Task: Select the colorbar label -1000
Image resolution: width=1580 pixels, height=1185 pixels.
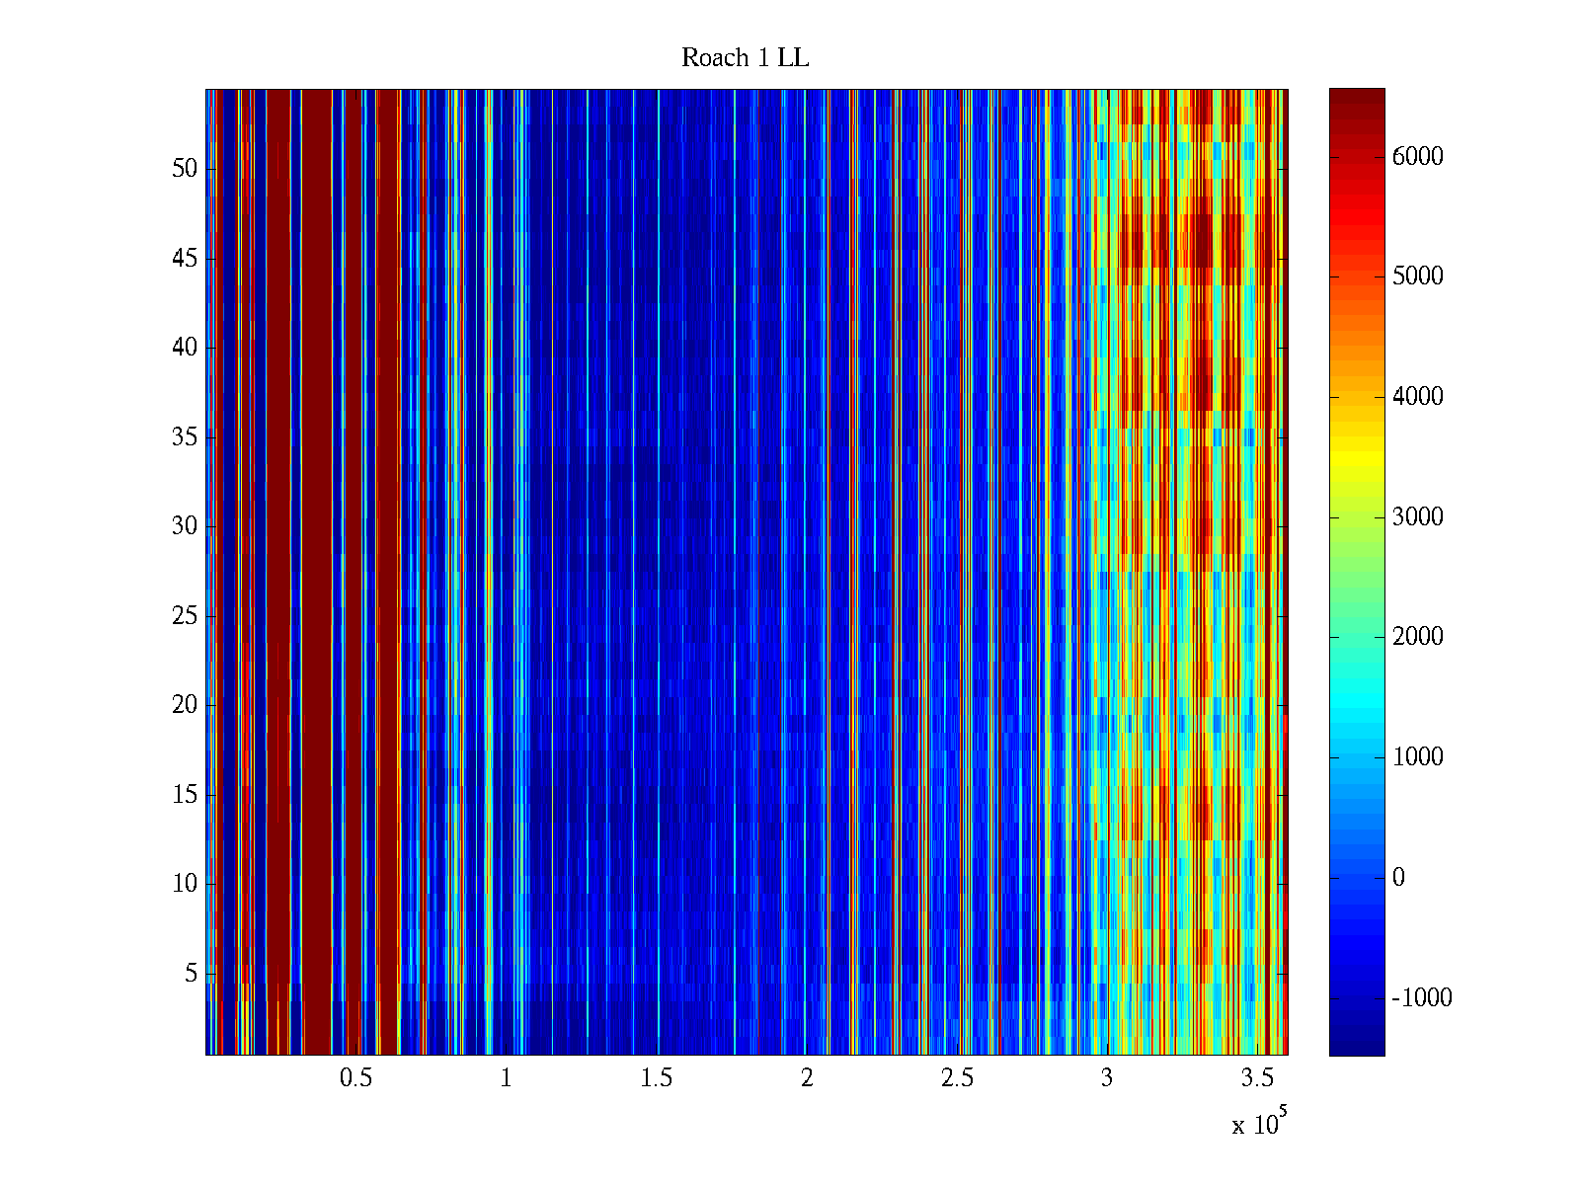Action: [x=1421, y=998]
